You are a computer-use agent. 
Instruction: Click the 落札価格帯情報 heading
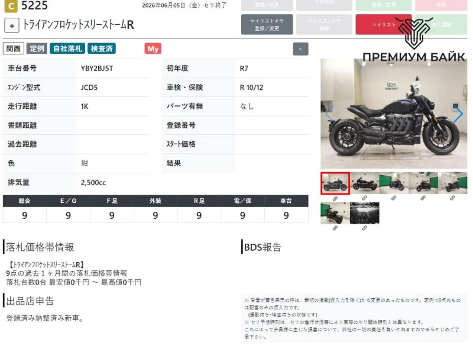point(40,247)
